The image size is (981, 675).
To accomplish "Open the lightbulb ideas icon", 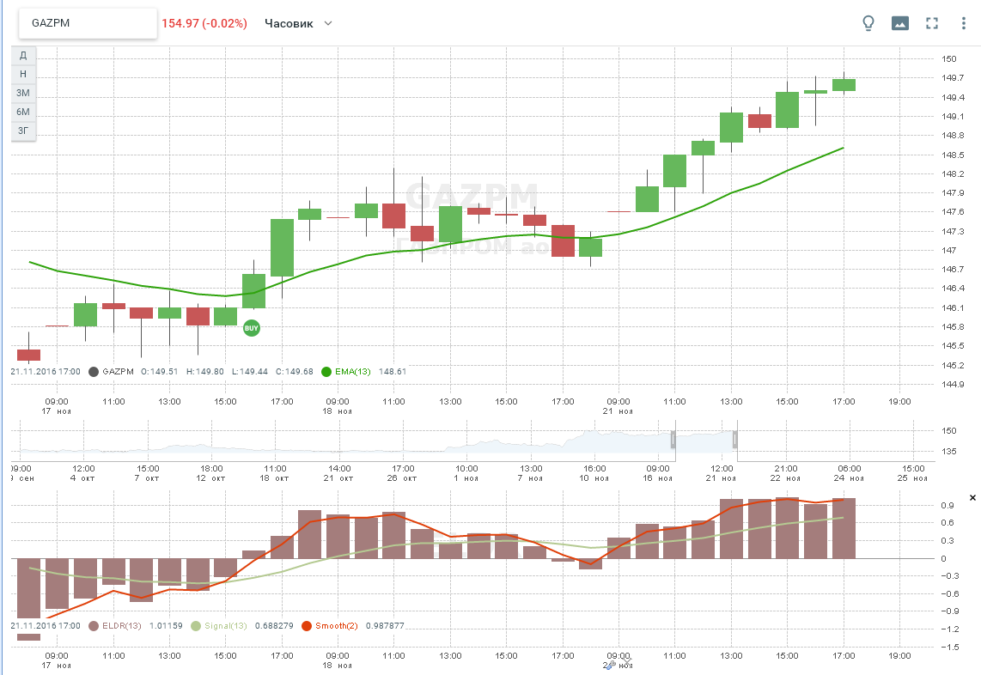I will 868,23.
